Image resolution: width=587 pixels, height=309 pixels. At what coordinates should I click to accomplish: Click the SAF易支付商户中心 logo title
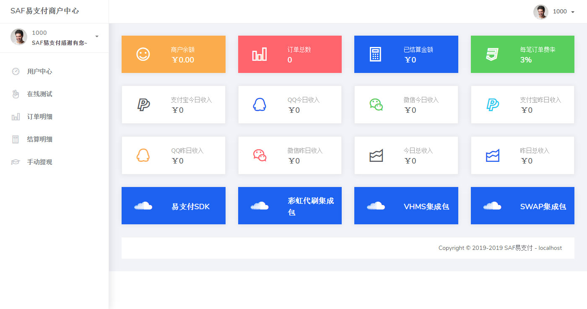click(x=44, y=11)
